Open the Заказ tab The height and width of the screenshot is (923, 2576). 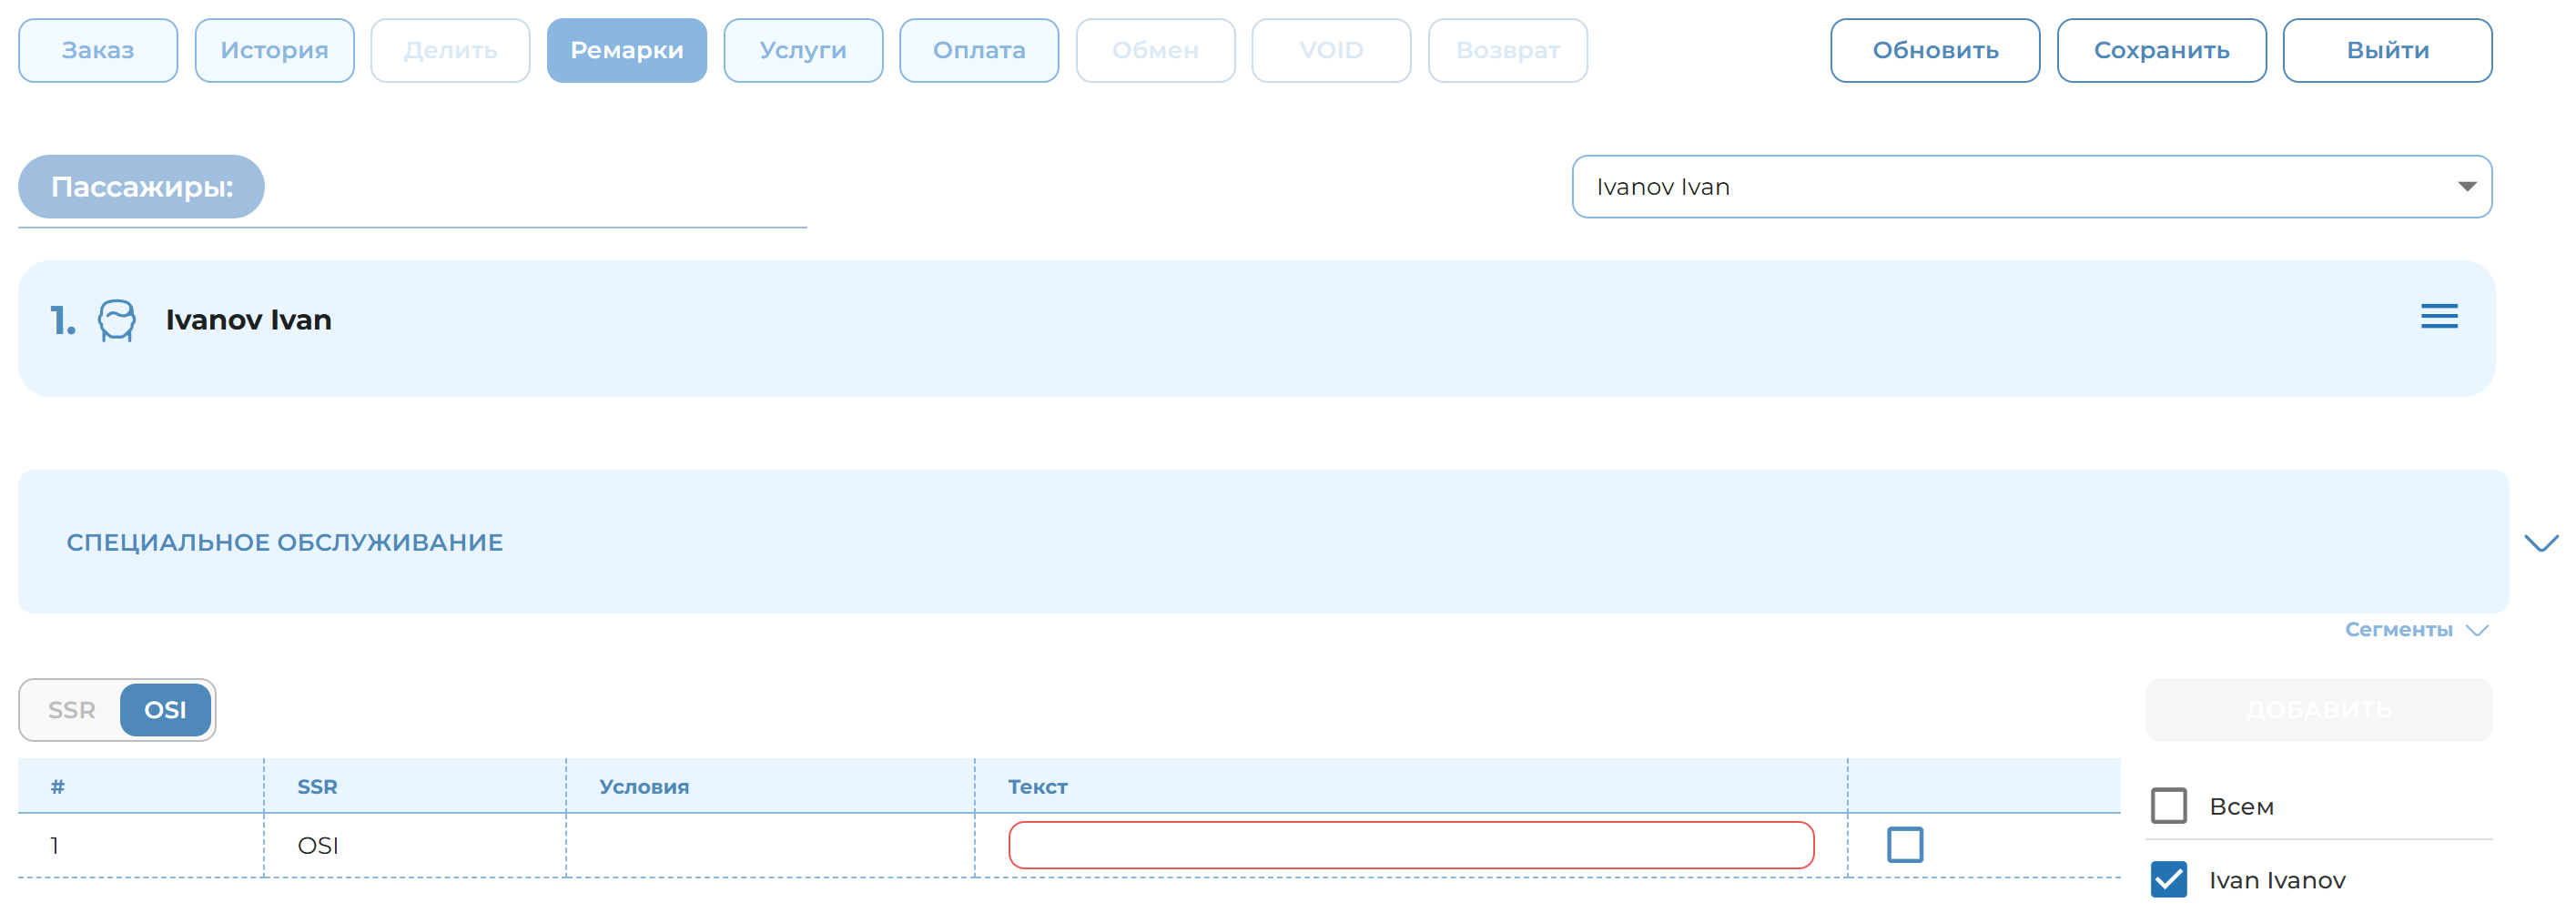point(98,51)
